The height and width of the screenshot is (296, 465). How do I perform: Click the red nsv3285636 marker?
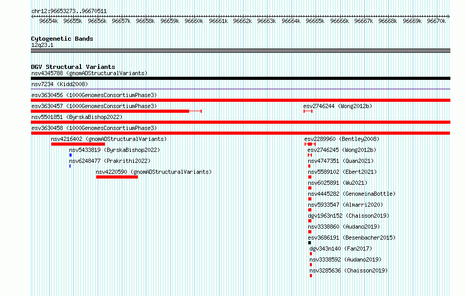click(311, 276)
